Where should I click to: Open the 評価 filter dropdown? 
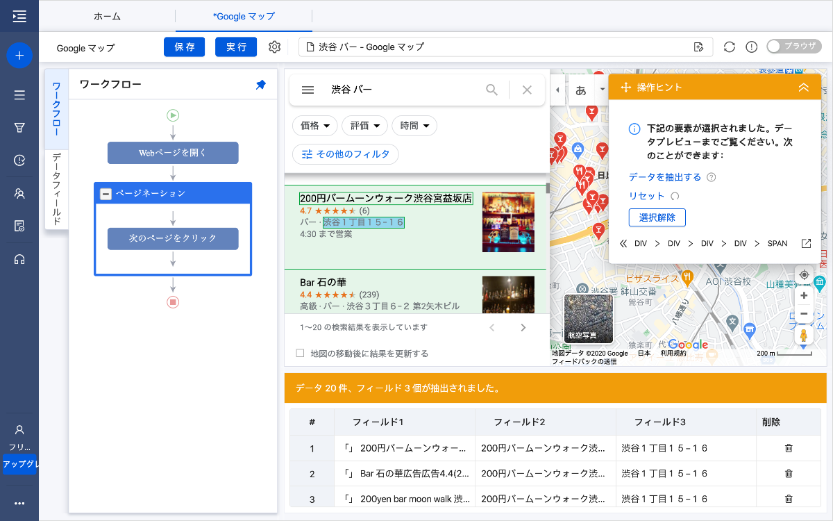pyautogui.click(x=365, y=126)
